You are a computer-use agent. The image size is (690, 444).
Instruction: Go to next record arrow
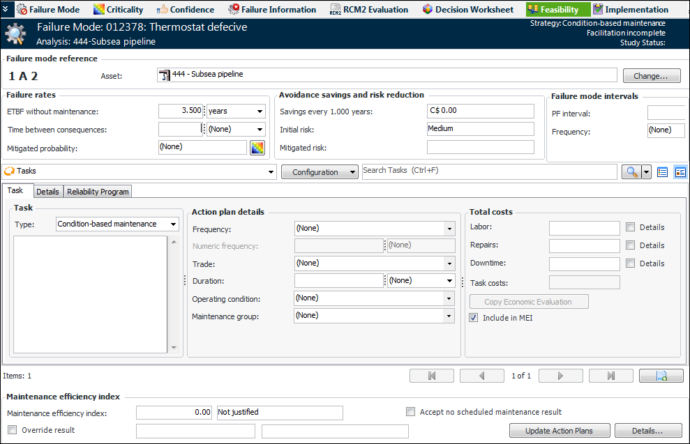click(x=560, y=376)
